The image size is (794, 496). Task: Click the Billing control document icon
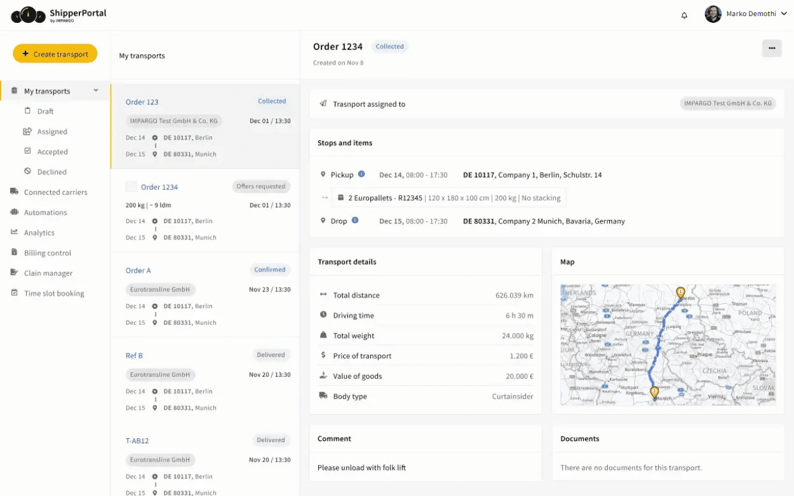[14, 252]
